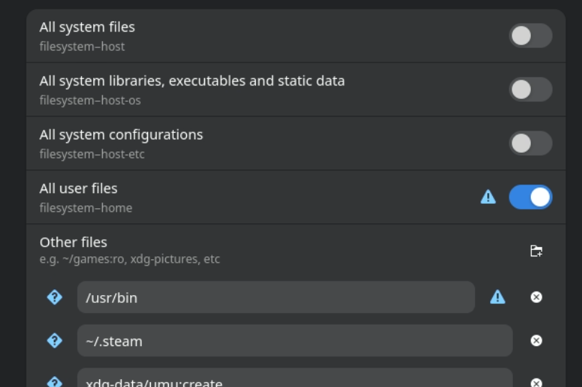Click the question icon beside ~/.steam
The image size is (582, 387).
(x=55, y=340)
